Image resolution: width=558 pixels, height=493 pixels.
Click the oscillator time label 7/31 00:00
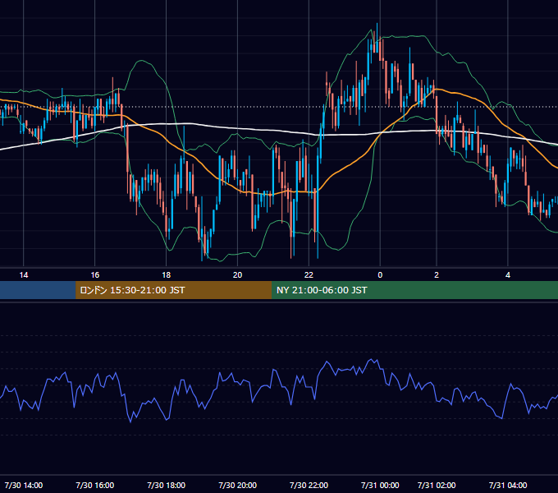pos(380,485)
